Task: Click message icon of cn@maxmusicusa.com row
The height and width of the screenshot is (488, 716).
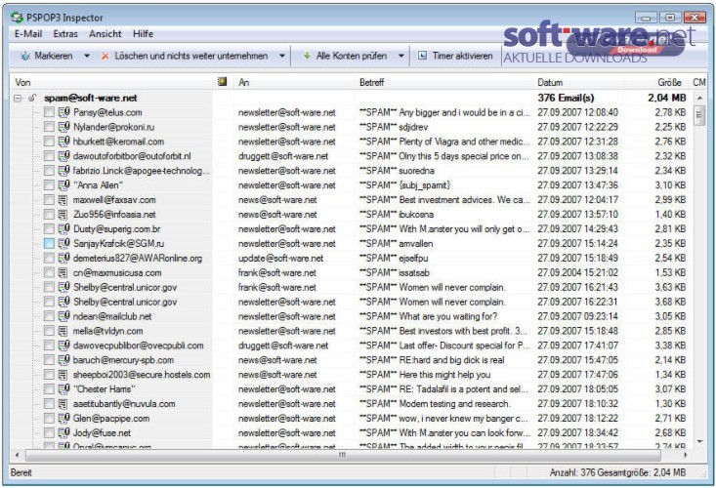Action: click(63, 272)
